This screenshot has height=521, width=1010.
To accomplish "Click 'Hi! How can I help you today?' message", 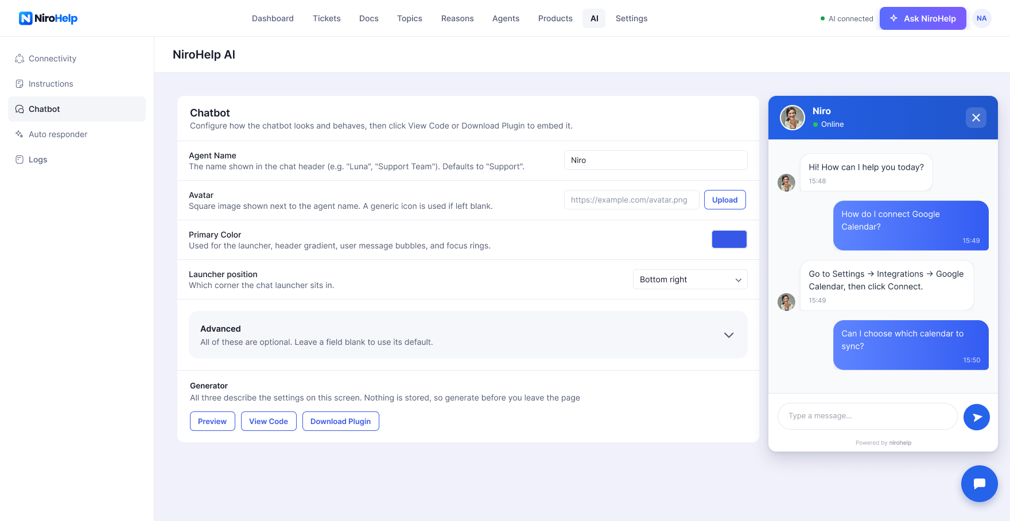I will [867, 172].
